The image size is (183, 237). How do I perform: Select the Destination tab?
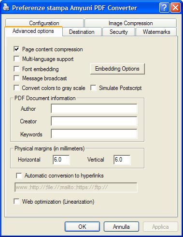(82, 31)
